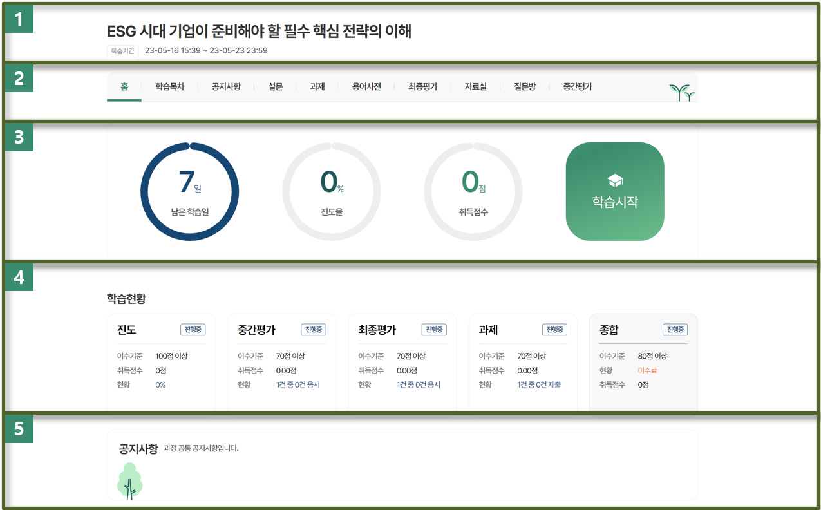This screenshot has width=821, height=510.
Task: Click the 진도율 progress ring
Action: [x=332, y=191]
